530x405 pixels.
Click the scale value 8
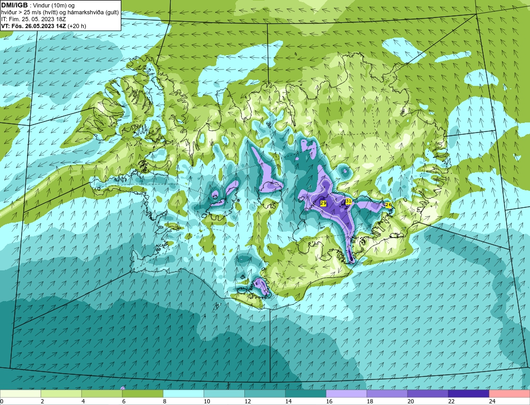click(165, 401)
